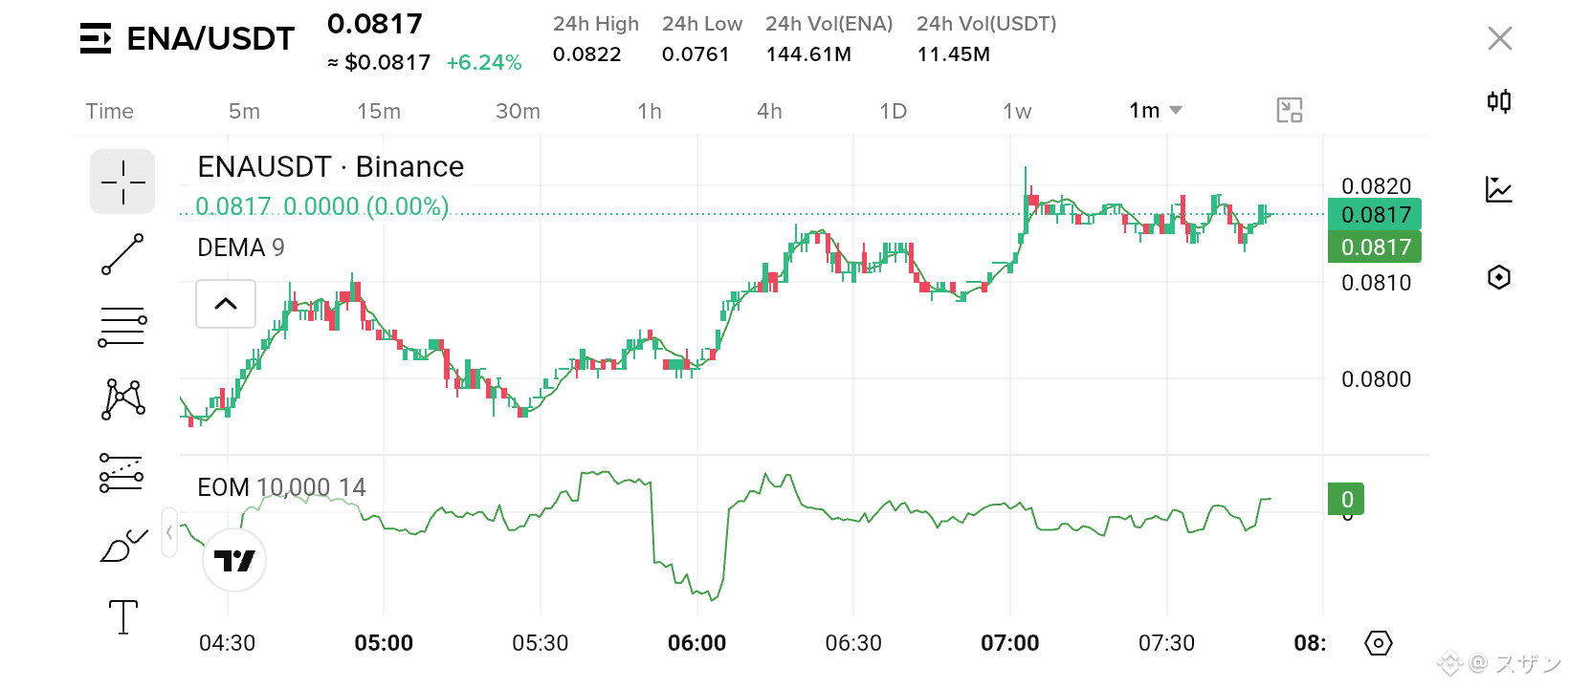Open the 1m interval dropdown
The height and width of the screenshot is (688, 1569).
tap(1156, 111)
